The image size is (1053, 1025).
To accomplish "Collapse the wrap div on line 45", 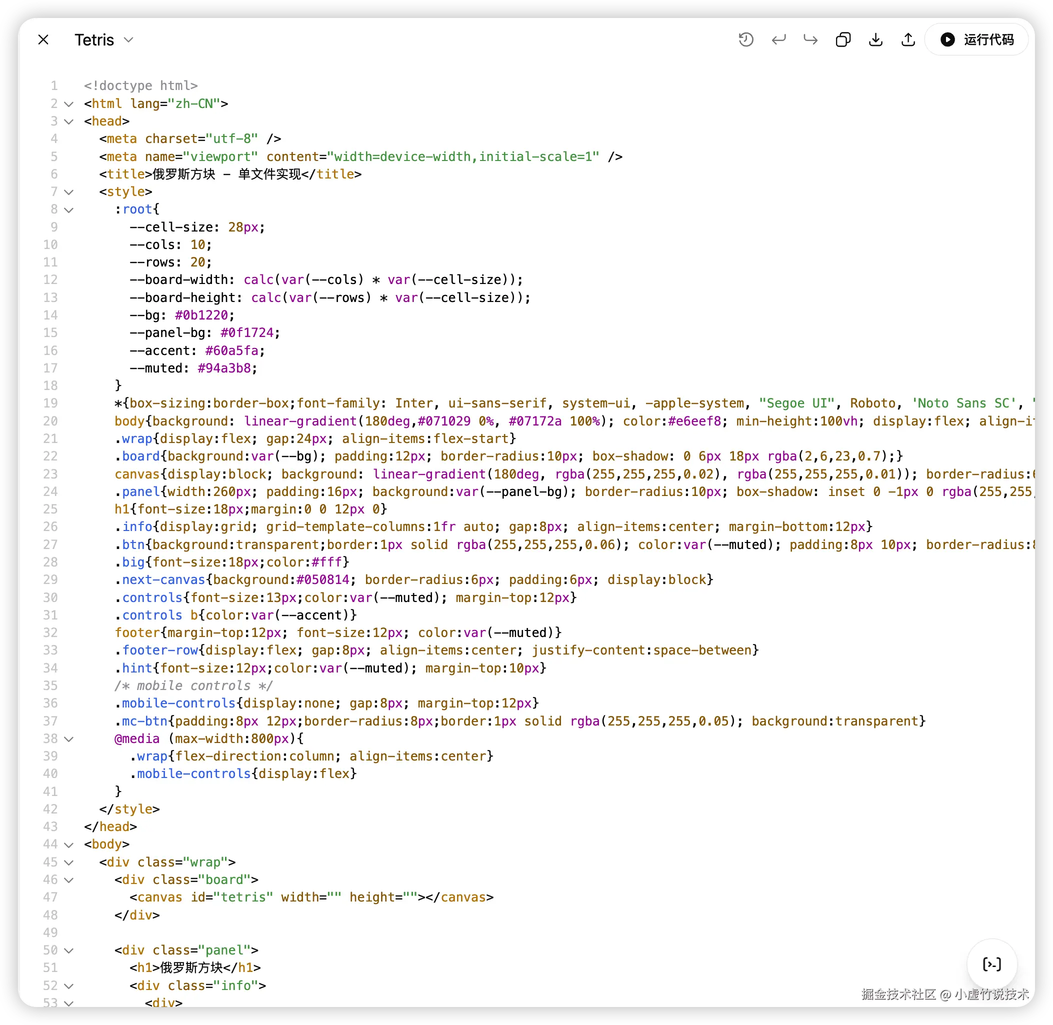I will point(69,862).
